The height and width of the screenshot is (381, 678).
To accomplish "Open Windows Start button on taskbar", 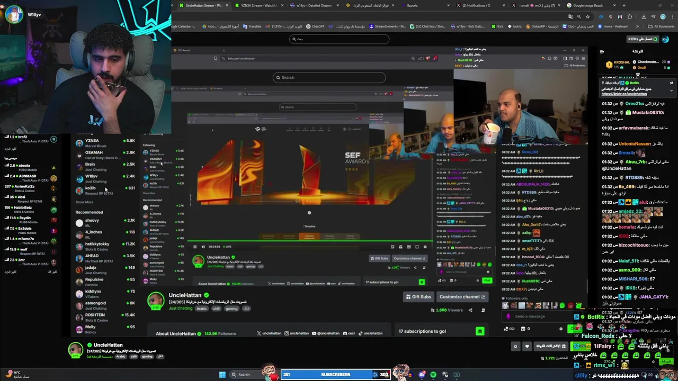I will coord(222,375).
